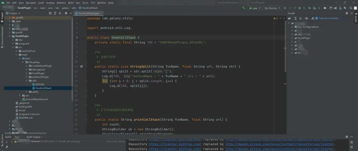
Task: Expand Run Configurations in Gradle panel
Action: click(292, 27)
